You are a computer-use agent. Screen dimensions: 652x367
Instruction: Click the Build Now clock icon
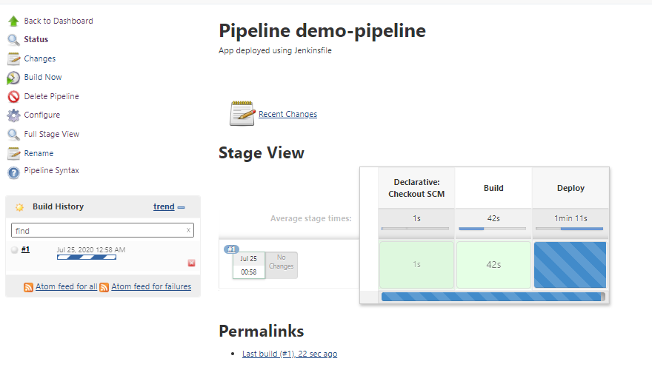point(13,78)
